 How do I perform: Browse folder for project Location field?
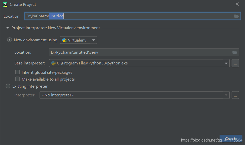coord(236,16)
